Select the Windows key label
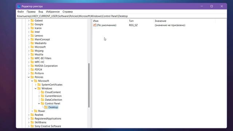Screen dimensions: 233x131 (x=47, y=88)
